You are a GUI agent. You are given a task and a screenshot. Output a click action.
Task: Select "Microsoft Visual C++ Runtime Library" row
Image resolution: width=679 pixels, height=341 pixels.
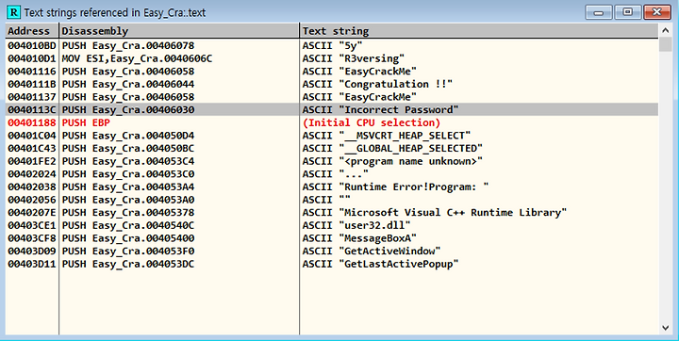click(332, 213)
